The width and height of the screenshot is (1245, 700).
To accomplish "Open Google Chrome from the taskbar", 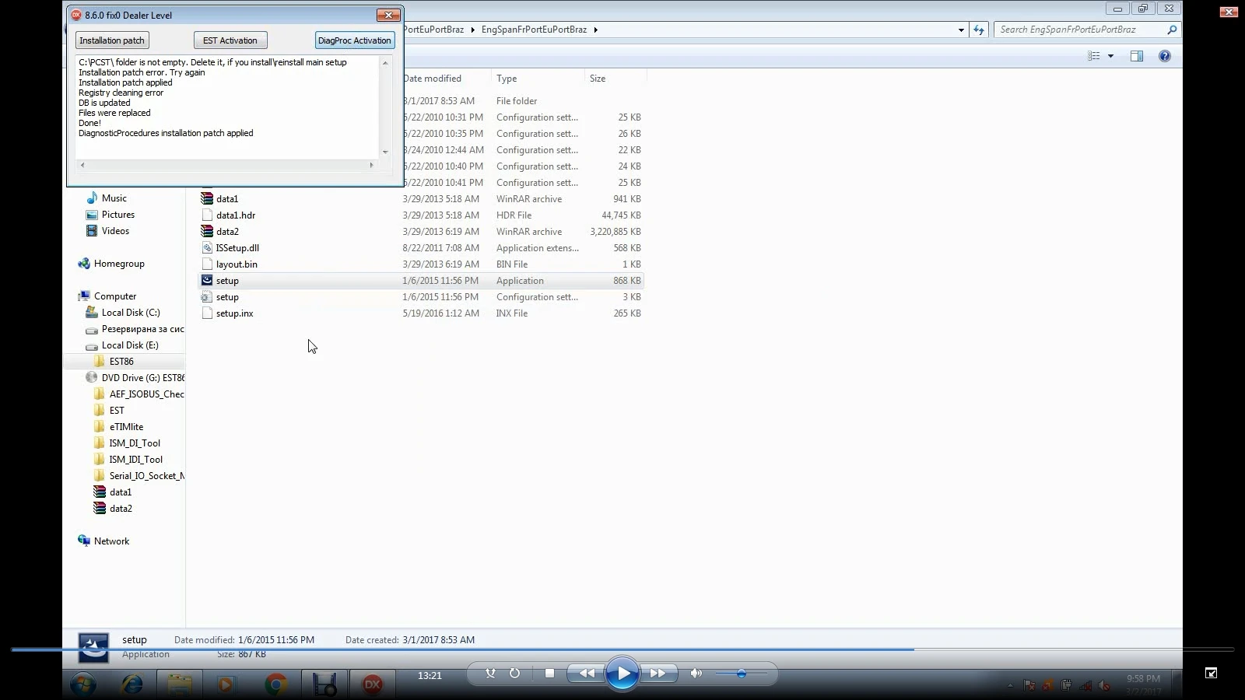I will pyautogui.click(x=275, y=684).
